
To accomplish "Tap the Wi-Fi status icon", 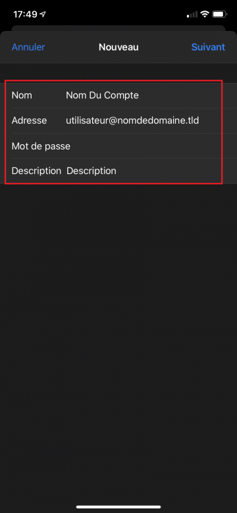I will pyautogui.click(x=205, y=14).
